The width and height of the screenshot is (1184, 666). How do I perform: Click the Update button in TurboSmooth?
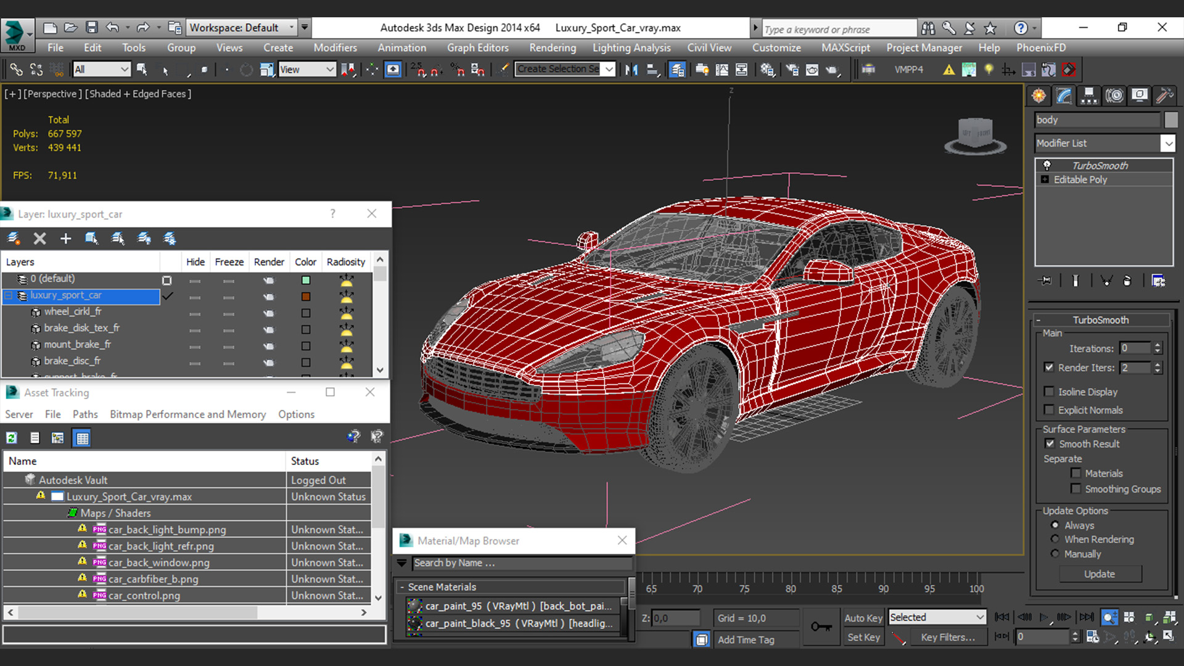click(x=1100, y=573)
